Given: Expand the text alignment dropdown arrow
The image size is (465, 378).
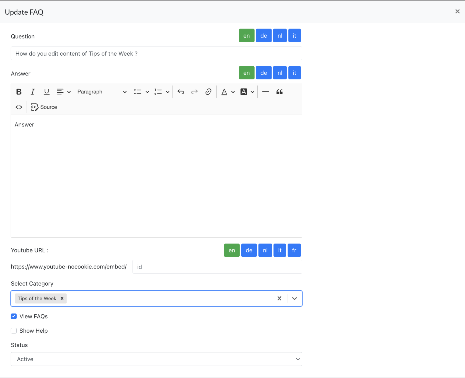Looking at the screenshot, I should (69, 92).
